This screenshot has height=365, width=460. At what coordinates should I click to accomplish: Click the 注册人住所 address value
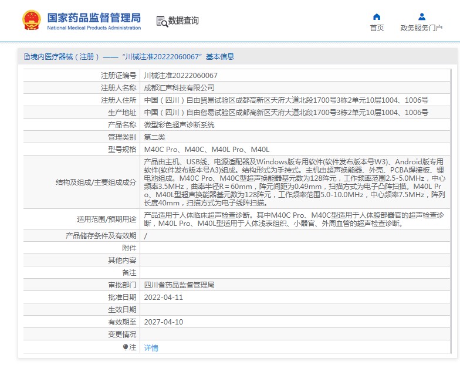tap(286, 100)
